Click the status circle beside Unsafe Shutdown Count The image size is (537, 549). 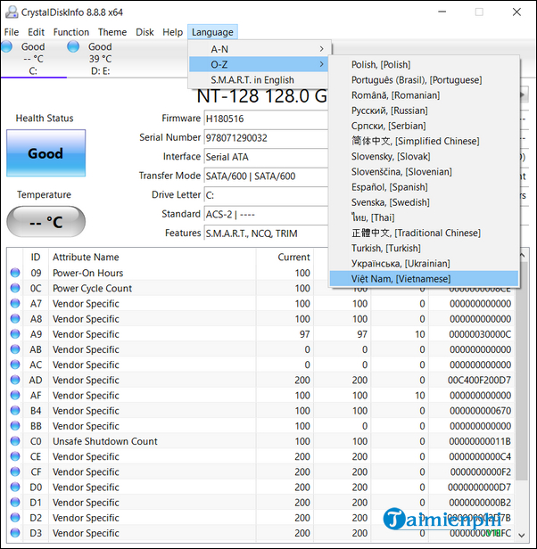(14, 441)
